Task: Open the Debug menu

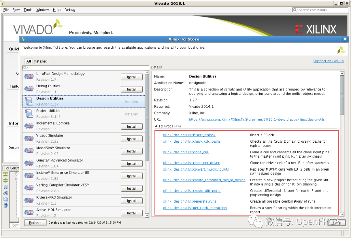Action: coord(70,10)
